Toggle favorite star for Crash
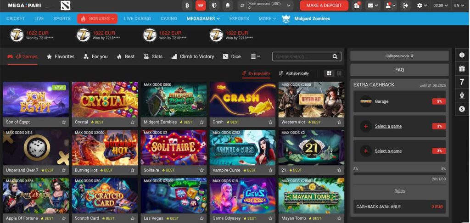The width and height of the screenshot is (470, 223). click(x=270, y=123)
